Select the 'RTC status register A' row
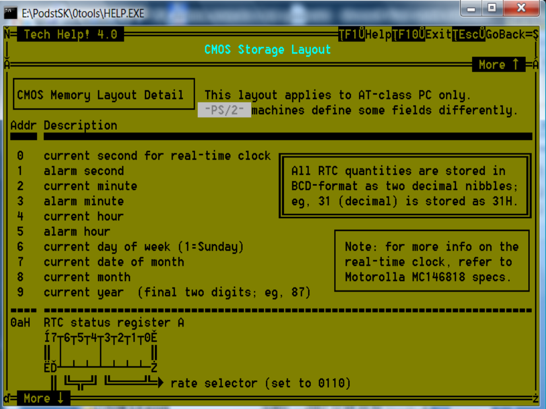 (x=114, y=323)
